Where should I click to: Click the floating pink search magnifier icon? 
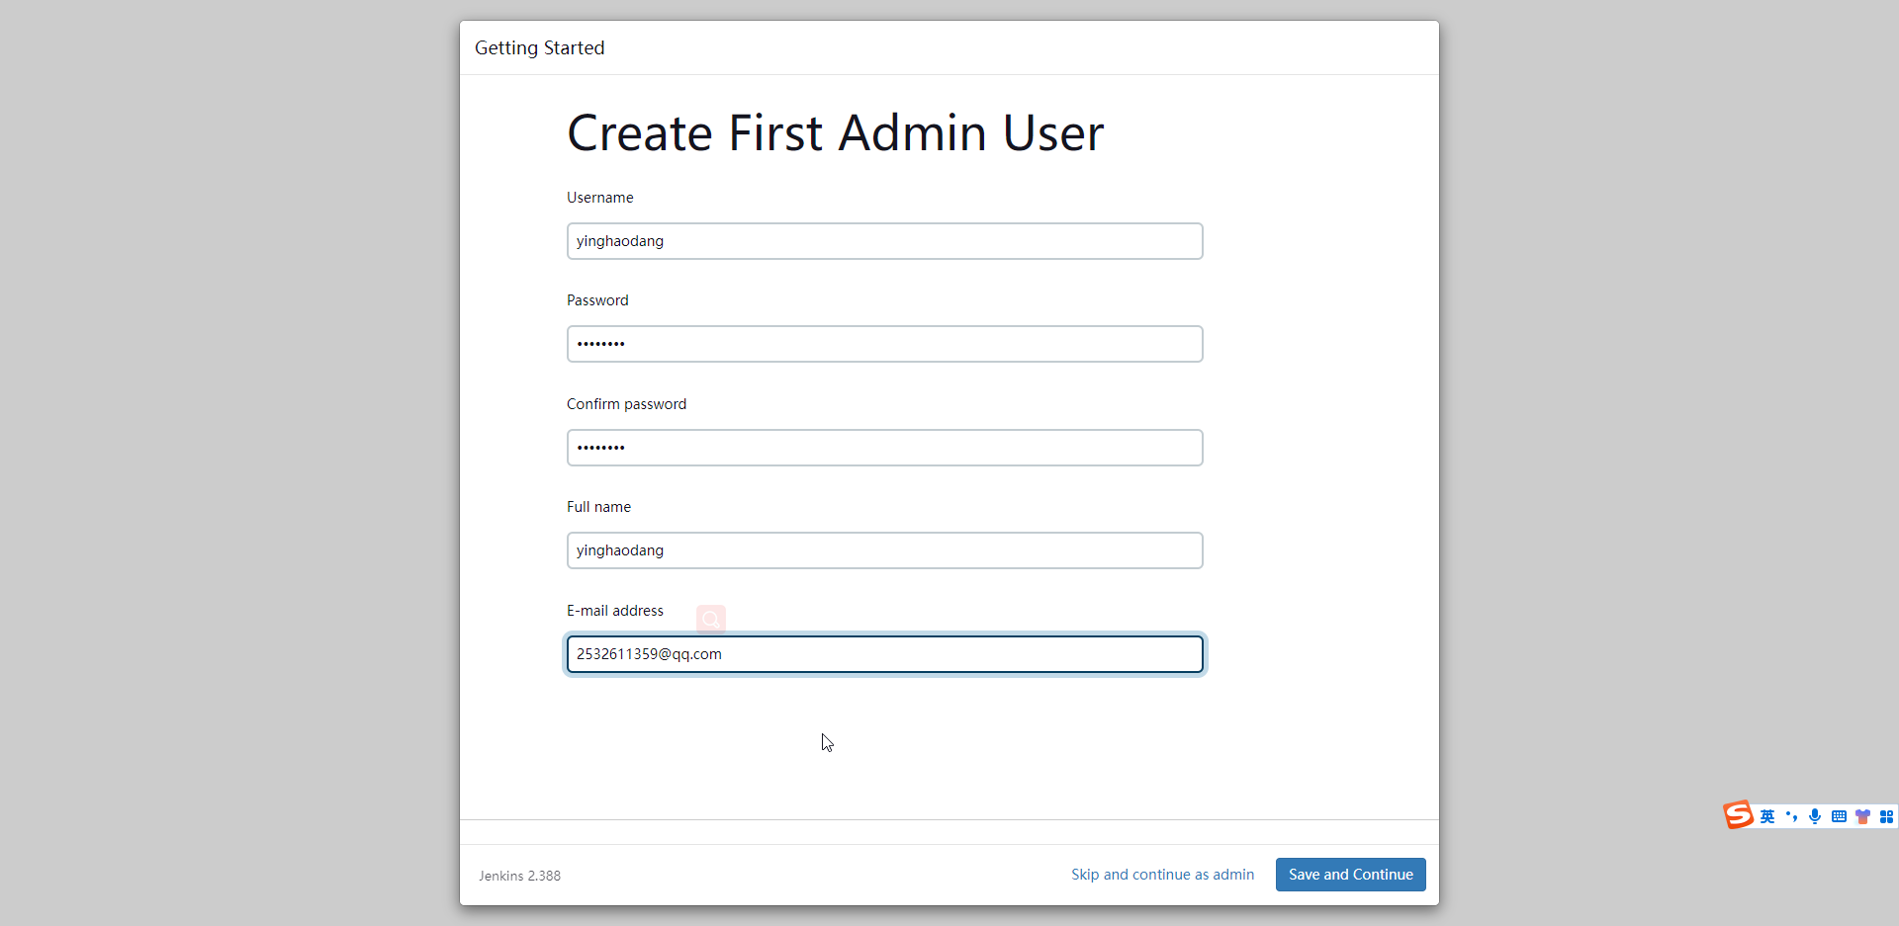point(710,620)
